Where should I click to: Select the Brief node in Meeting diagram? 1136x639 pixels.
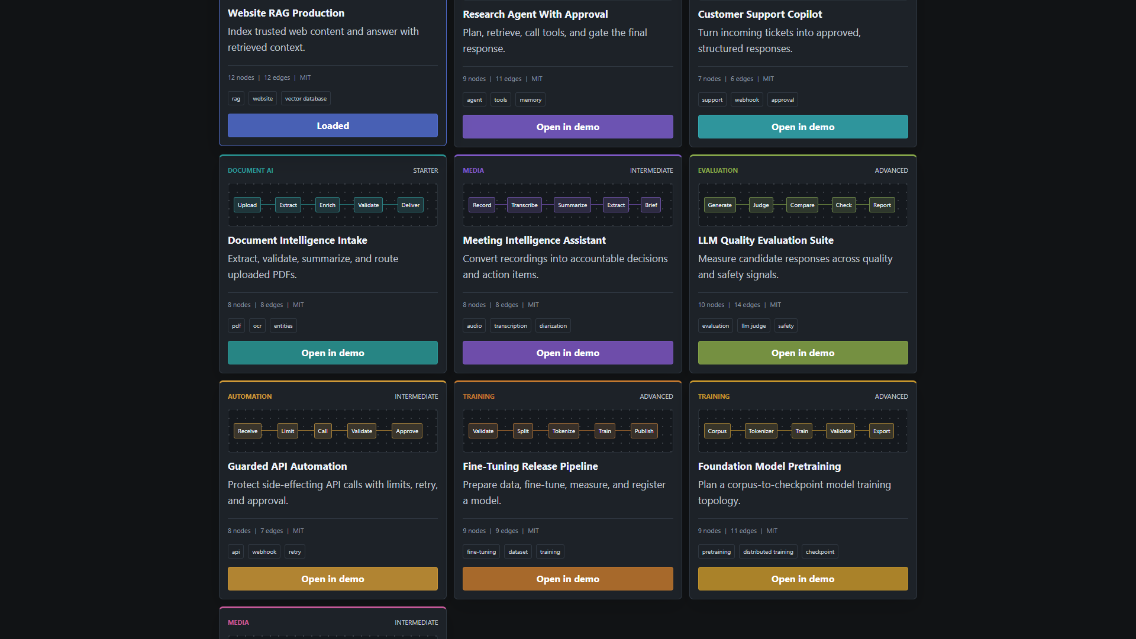651,205
